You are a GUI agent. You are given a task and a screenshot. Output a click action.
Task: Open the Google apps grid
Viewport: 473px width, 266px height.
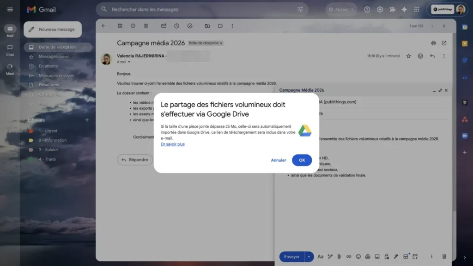[417, 9]
